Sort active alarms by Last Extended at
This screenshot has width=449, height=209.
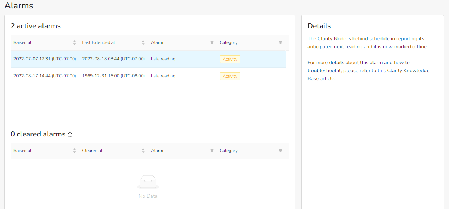[x=143, y=42]
